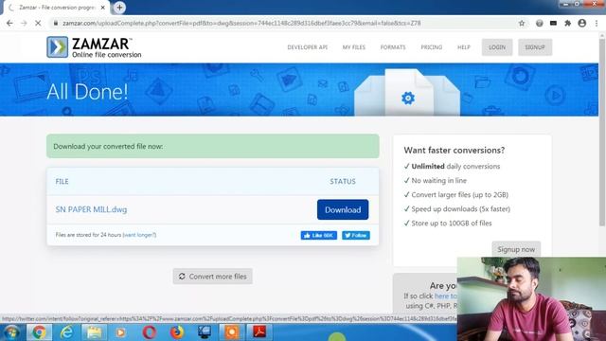
Task: Click the FILE column header
Action: point(62,181)
